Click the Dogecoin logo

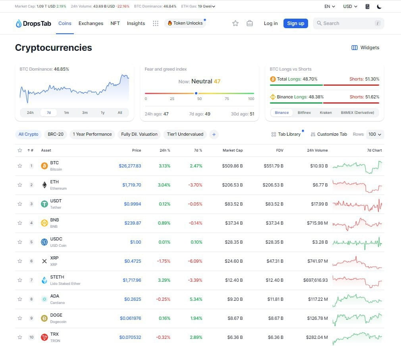pos(44,318)
